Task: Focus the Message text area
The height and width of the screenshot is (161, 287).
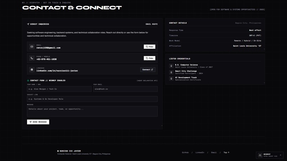Action: tap(92, 111)
